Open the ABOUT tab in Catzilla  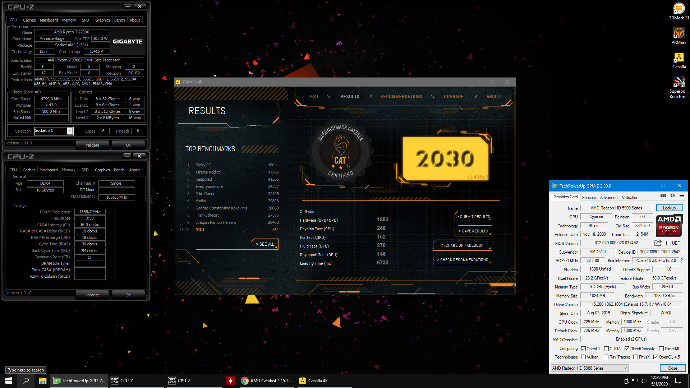493,97
